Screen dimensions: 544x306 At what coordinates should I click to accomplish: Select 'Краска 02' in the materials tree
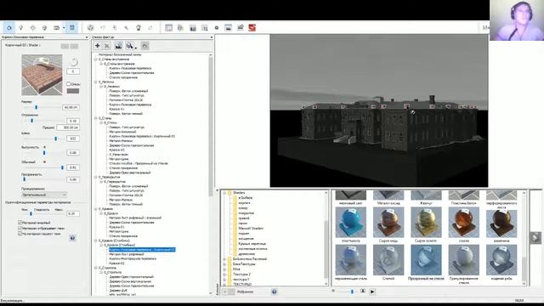tap(117, 263)
